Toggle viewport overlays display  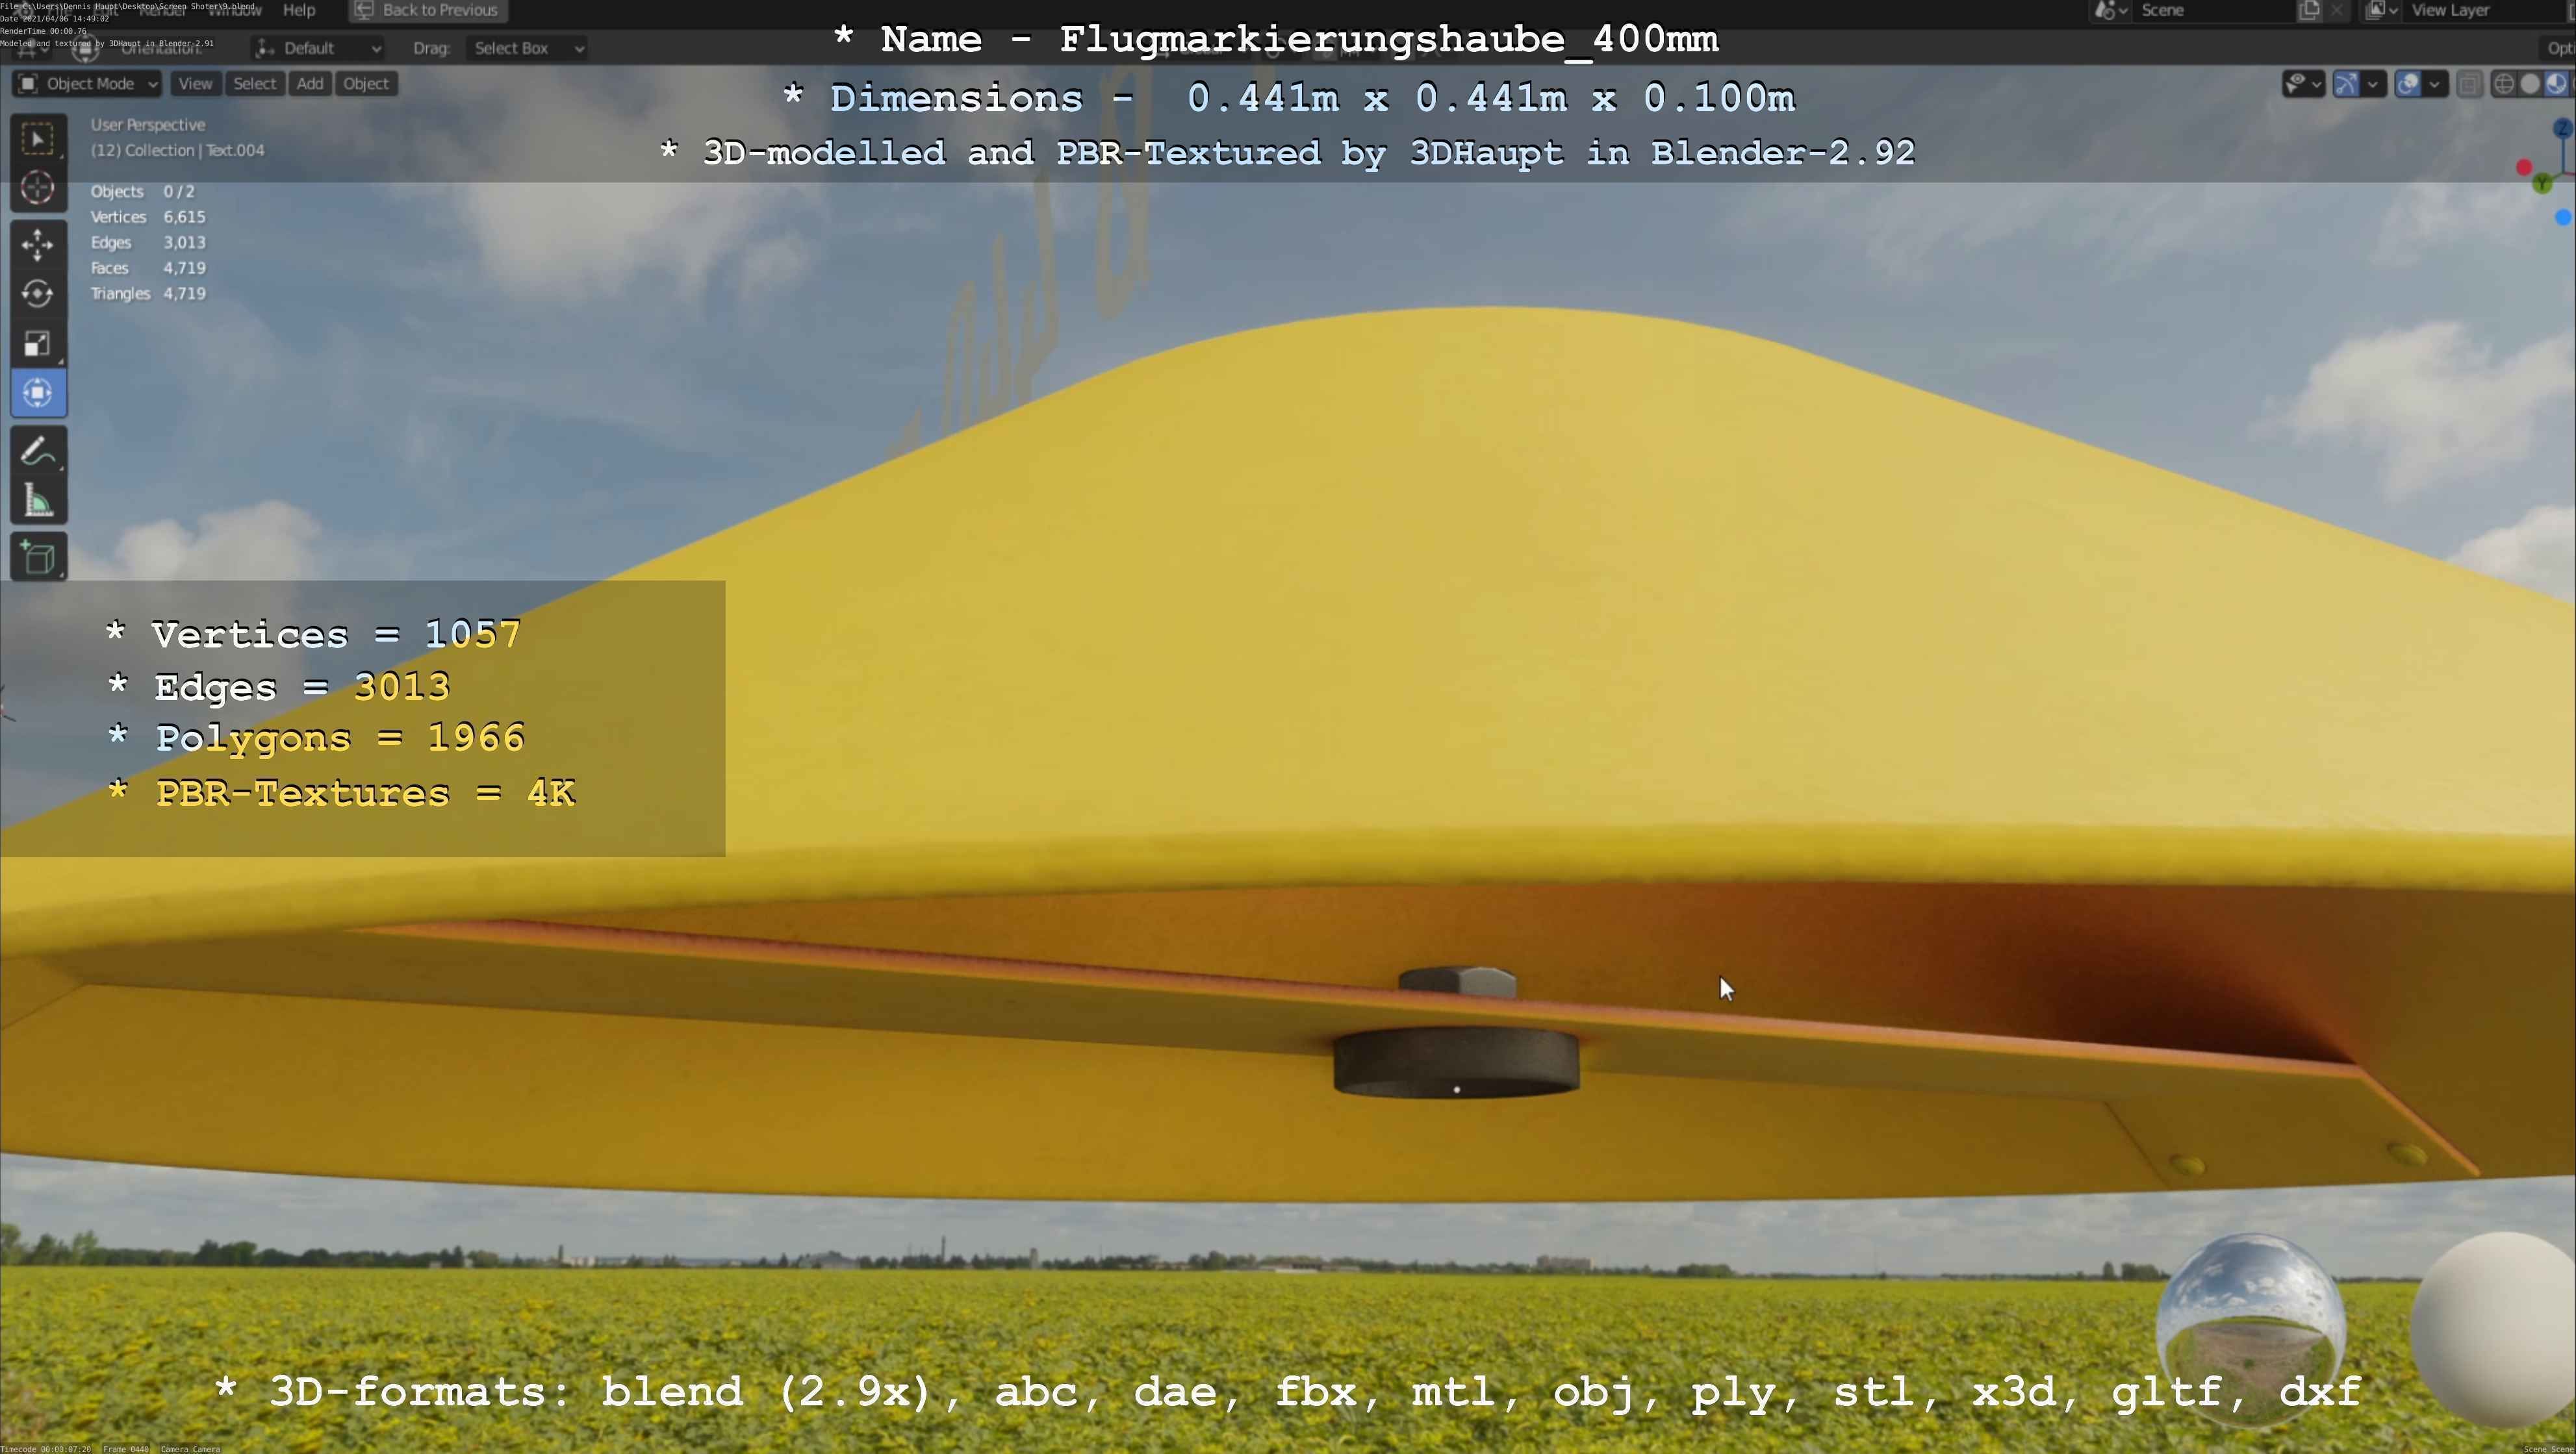click(2408, 84)
